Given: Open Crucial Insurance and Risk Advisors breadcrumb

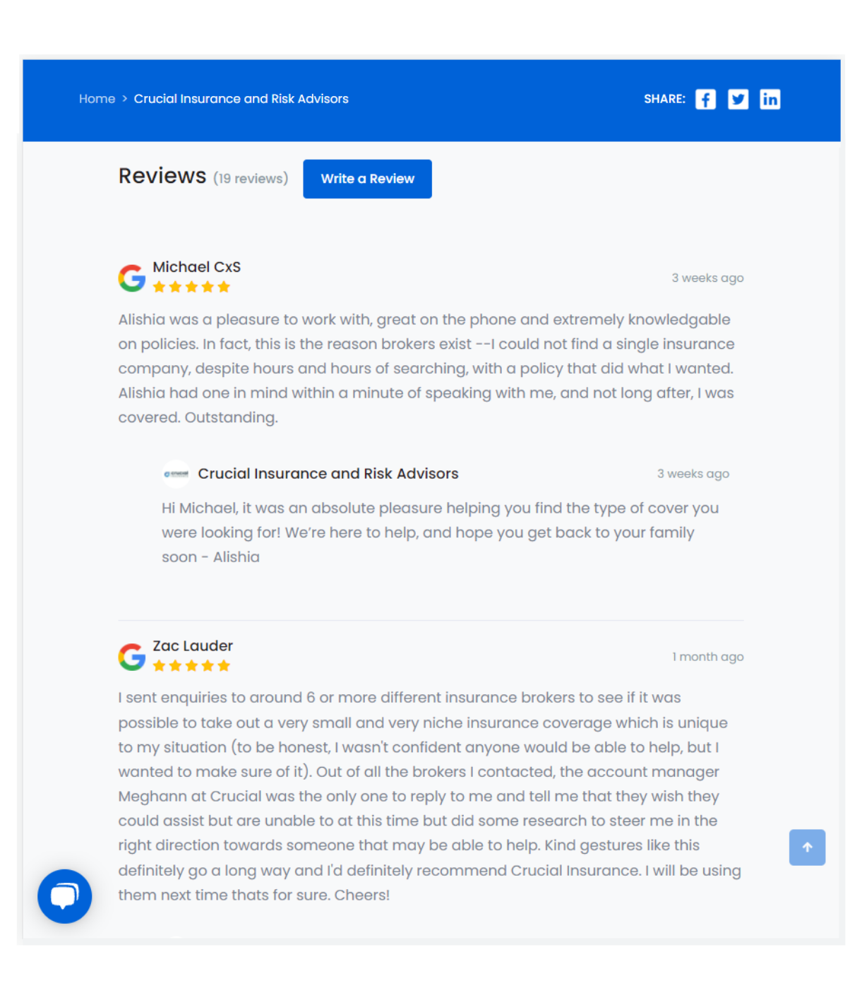Looking at the screenshot, I should coord(241,99).
